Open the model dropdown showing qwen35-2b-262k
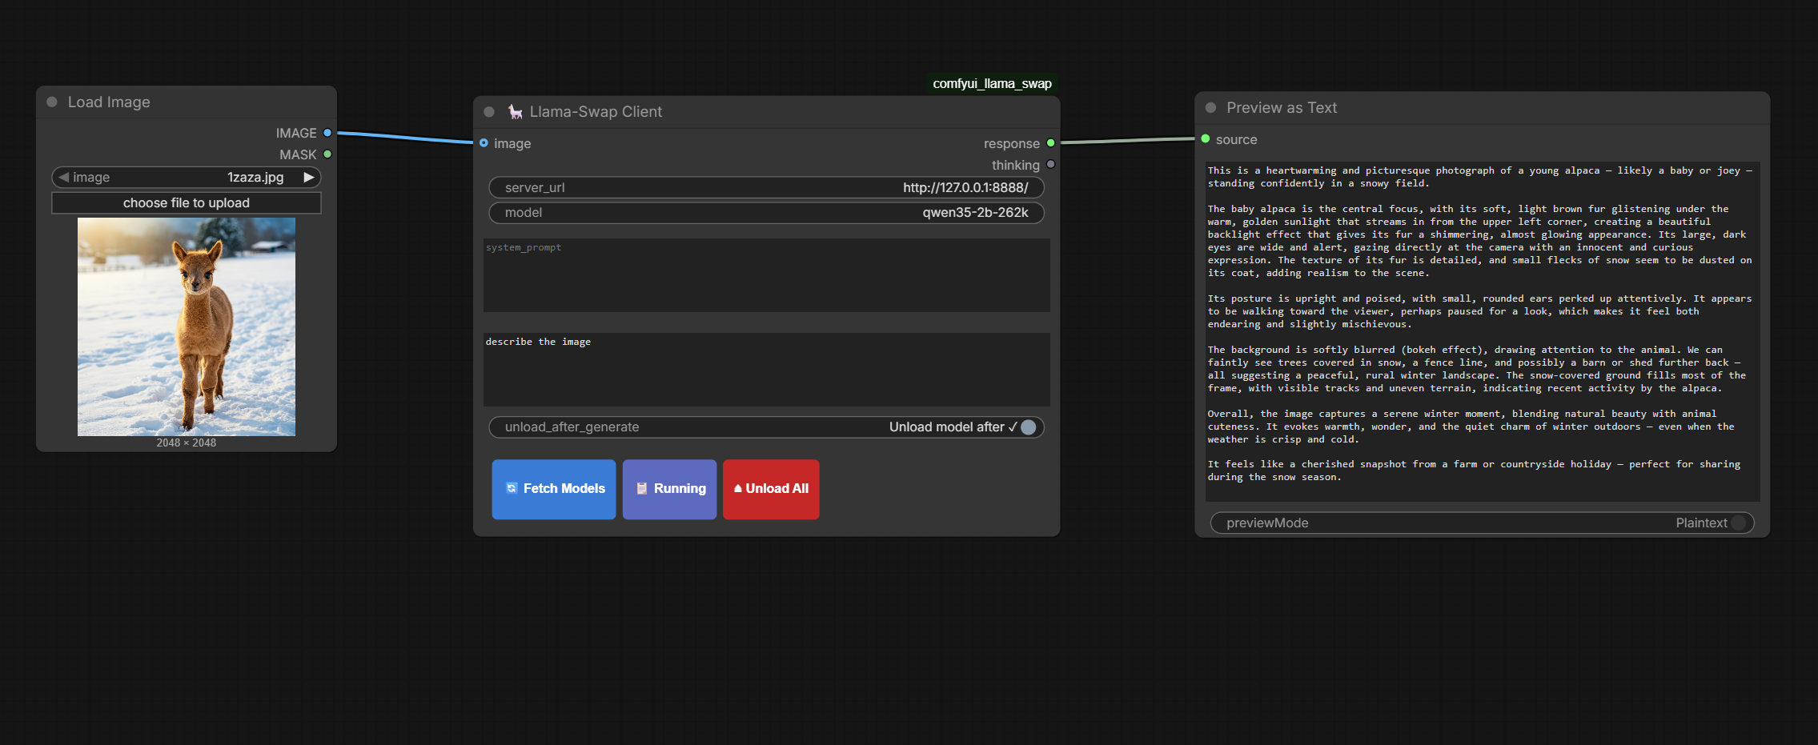1818x745 pixels. [767, 213]
